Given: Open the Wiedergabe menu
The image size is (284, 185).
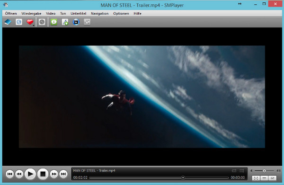Looking at the screenshot, I should (31, 13).
